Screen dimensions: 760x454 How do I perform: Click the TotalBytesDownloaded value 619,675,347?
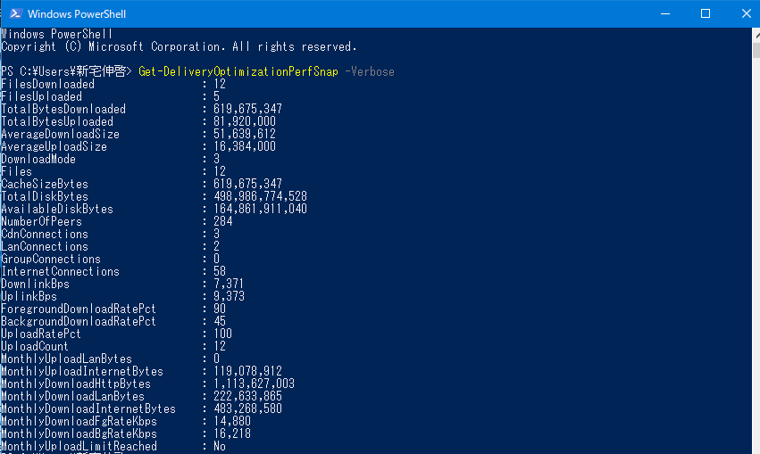click(247, 109)
